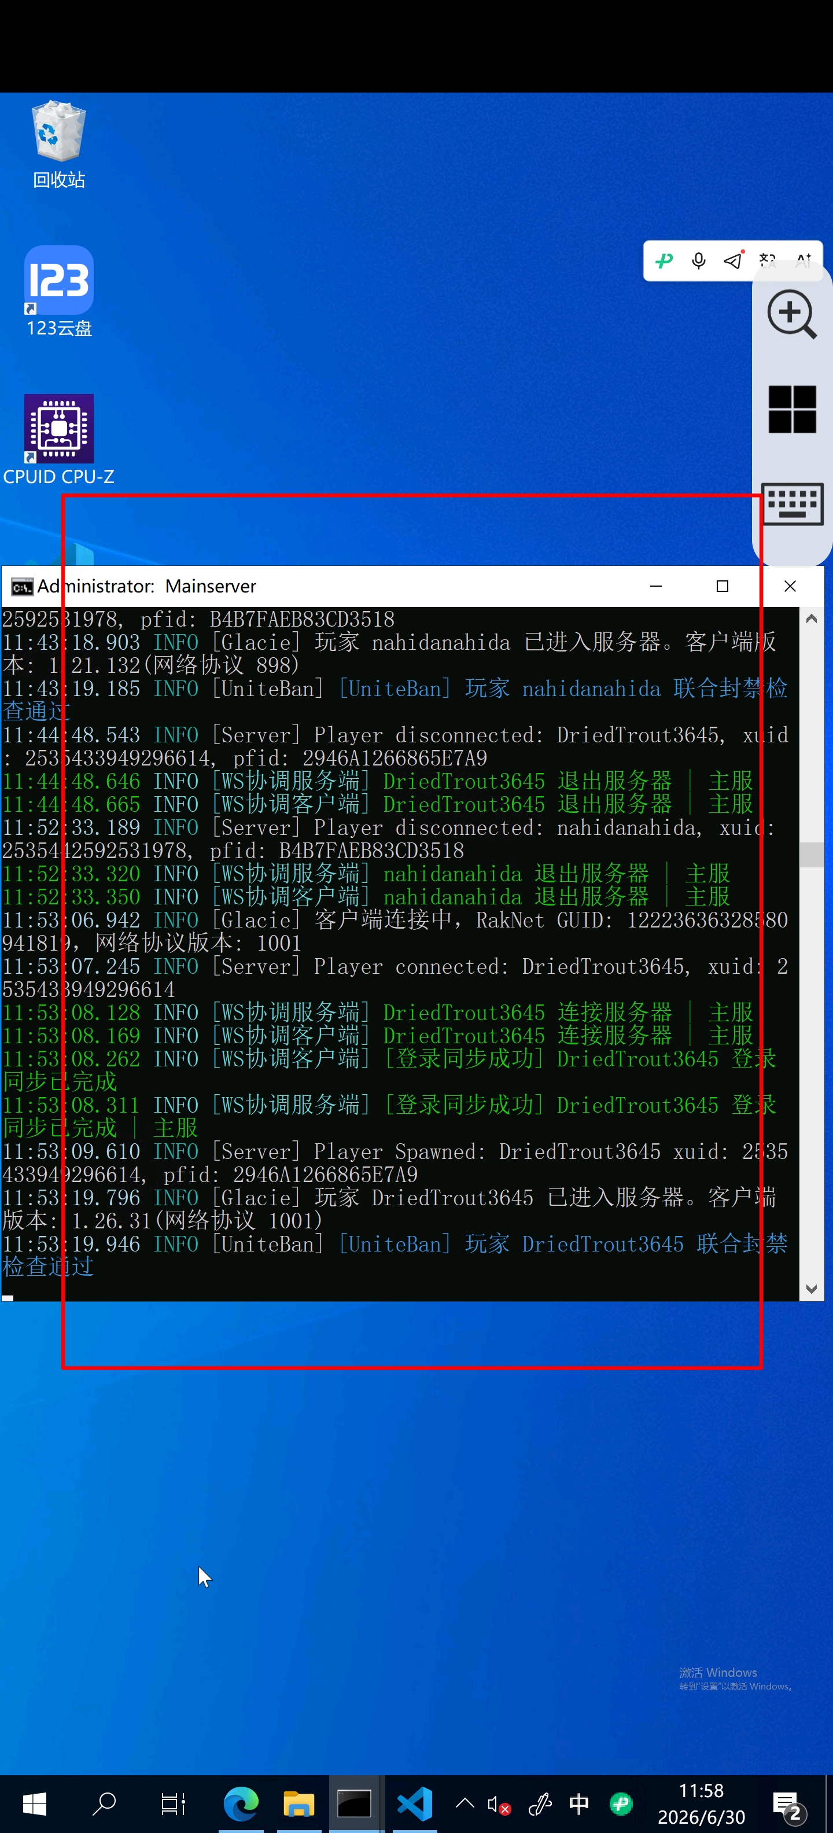The image size is (833, 1833).
Task: Open the taskbar clock showing 11:58
Action: [702, 1804]
